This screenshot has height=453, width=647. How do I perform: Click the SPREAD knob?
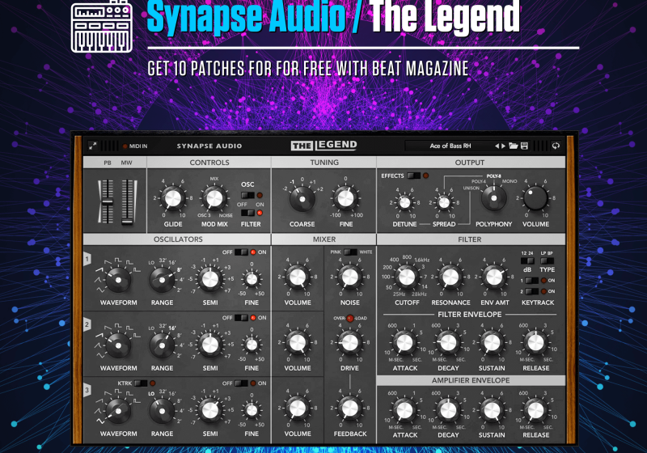pyautogui.click(x=444, y=202)
